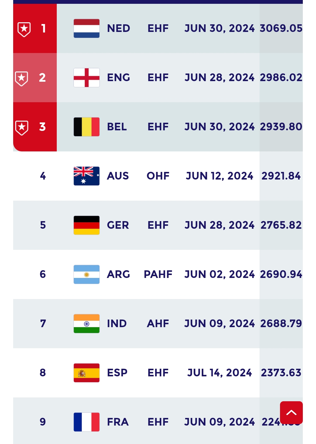Click the 3069.05 points value
Viewport: 316px width, 444px height.
pyautogui.click(x=281, y=28)
